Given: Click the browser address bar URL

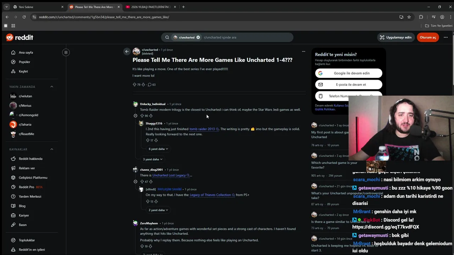Looking at the screenshot, I should [104, 17].
